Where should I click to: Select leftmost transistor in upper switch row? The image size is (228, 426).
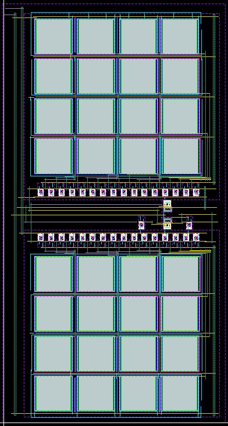(x=41, y=192)
